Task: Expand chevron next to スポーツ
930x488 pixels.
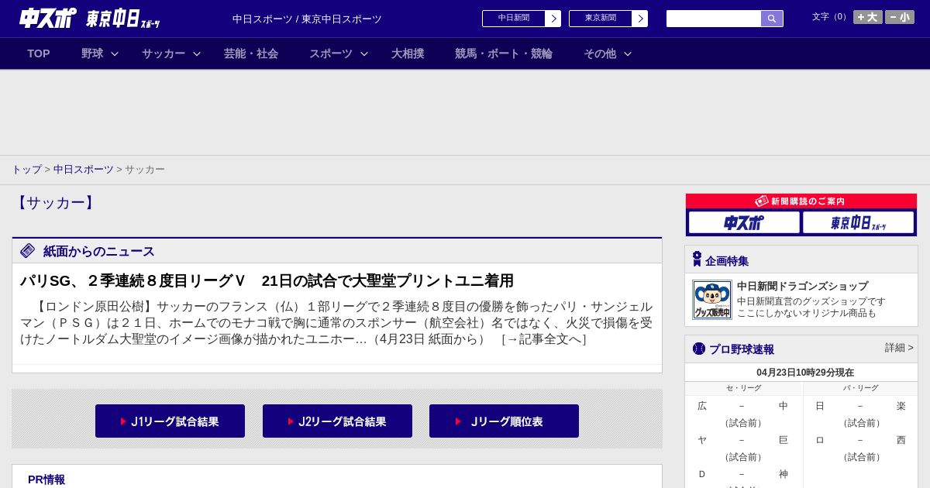Action: (364, 53)
